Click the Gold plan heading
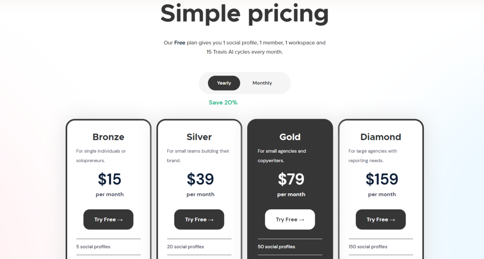 290,137
